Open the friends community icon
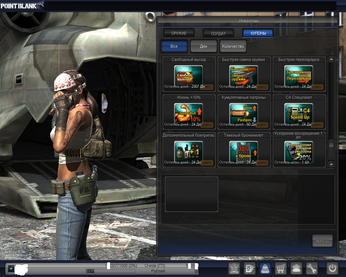Screen dimensions: 346x277 (x=296, y=269)
